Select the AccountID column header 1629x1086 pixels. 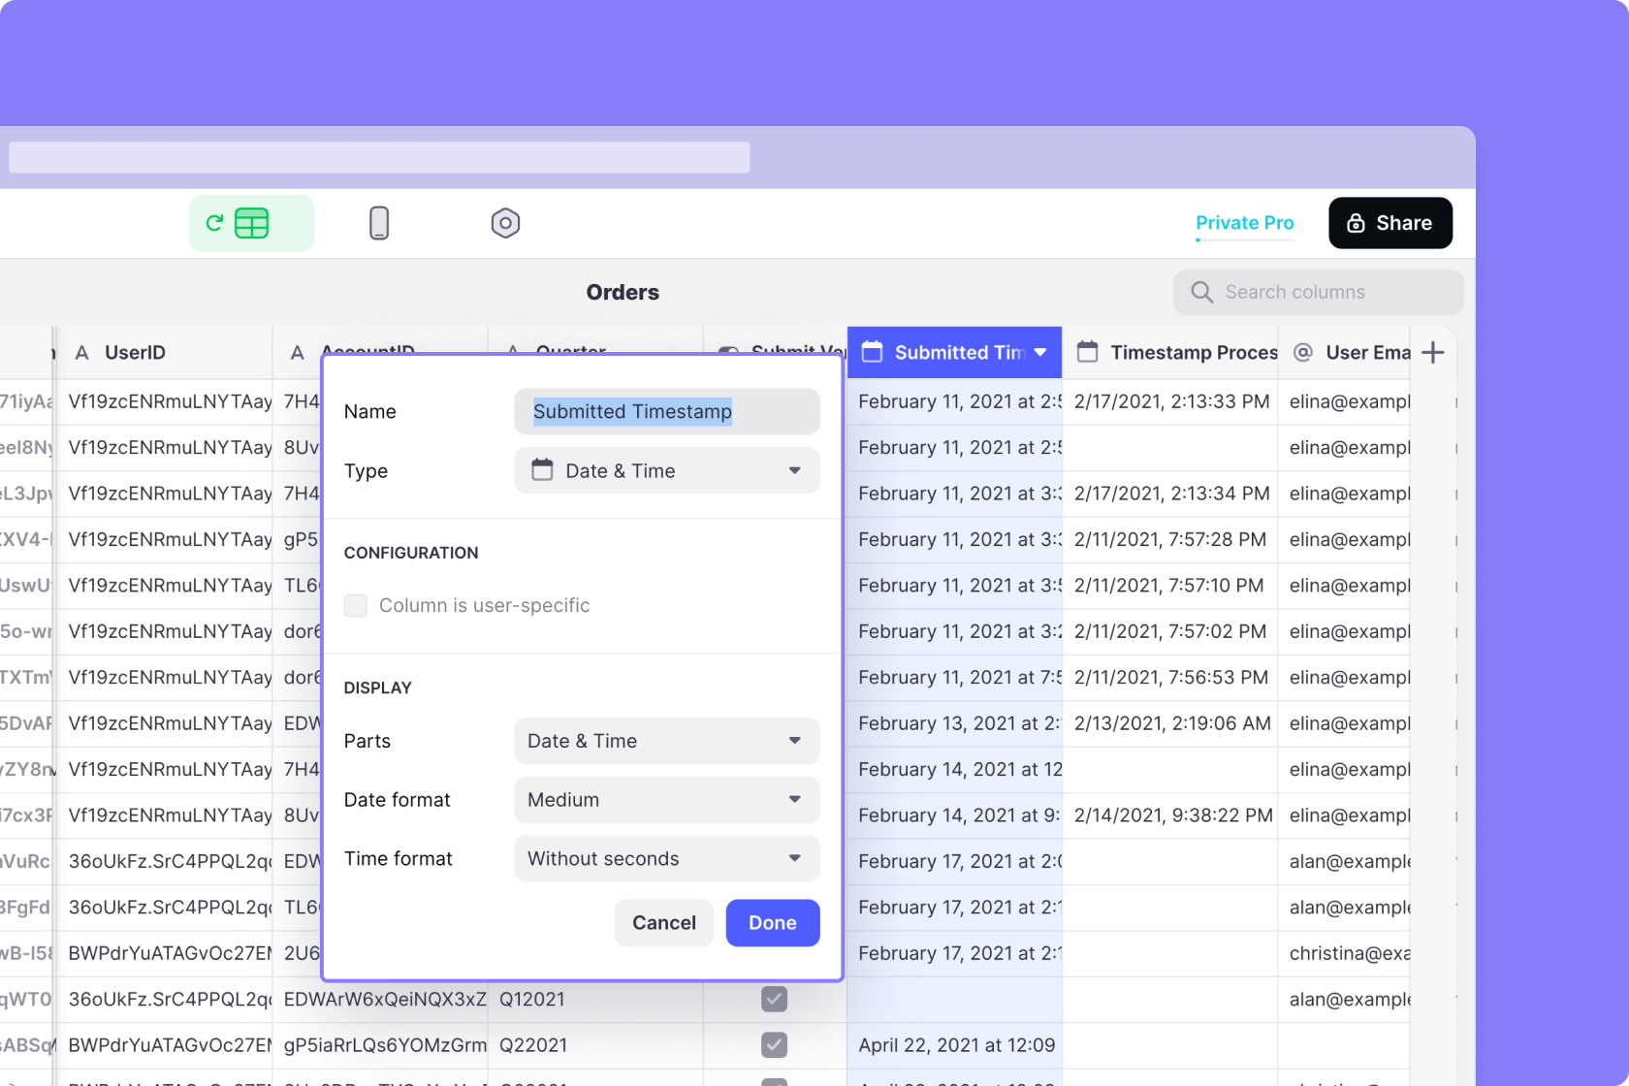[x=367, y=352]
